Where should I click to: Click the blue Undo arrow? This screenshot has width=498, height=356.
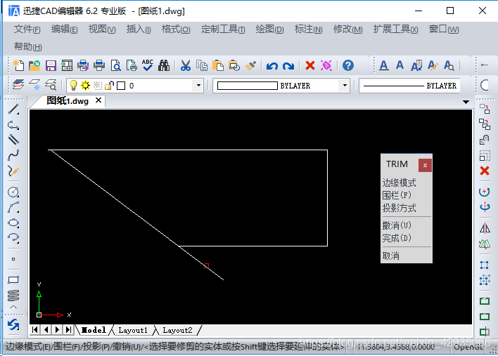pos(272,65)
